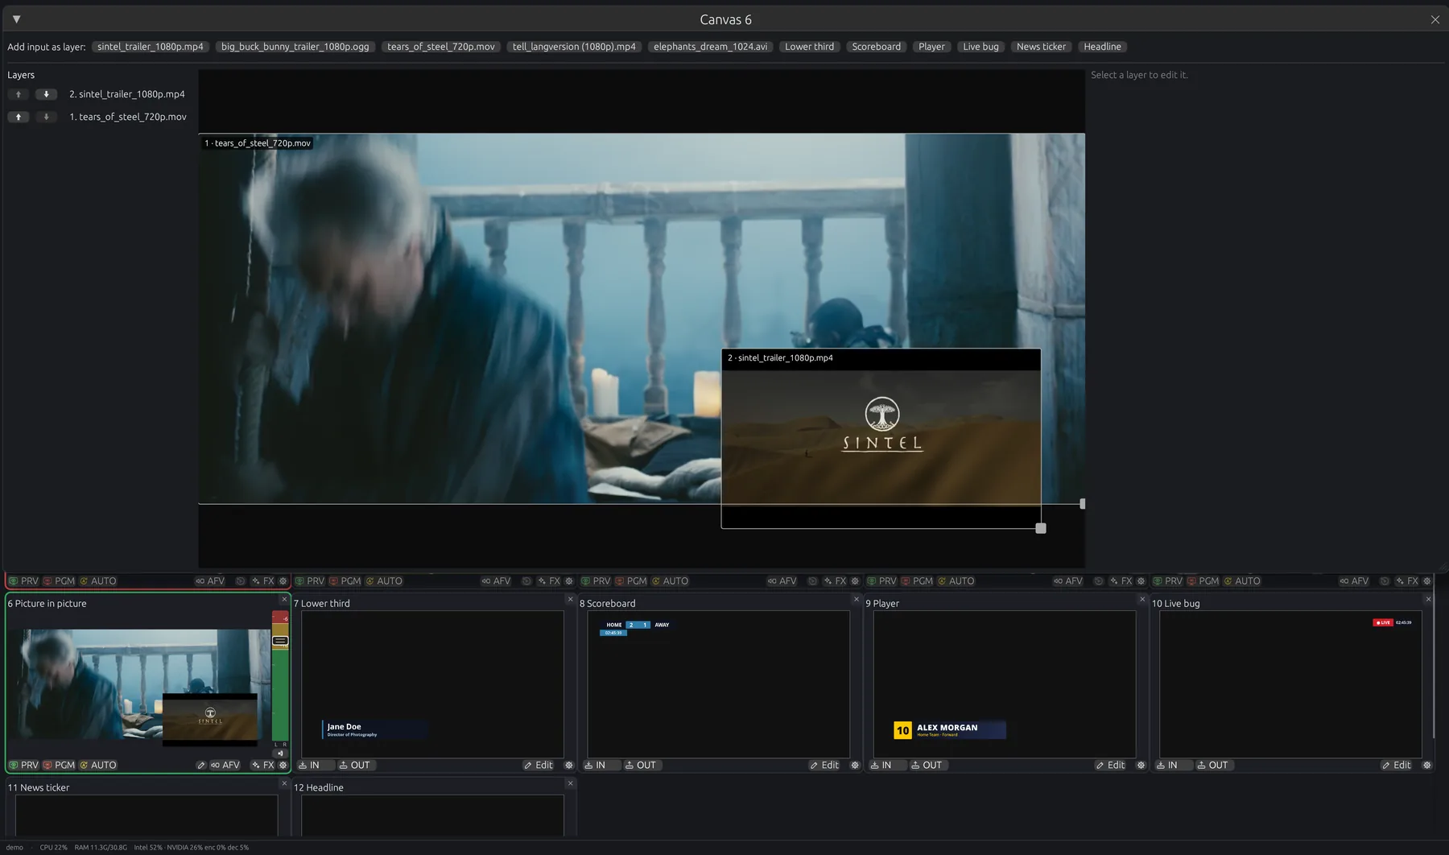Open settings gear on Live bug tile
1449x855 pixels.
pyautogui.click(x=1427, y=765)
